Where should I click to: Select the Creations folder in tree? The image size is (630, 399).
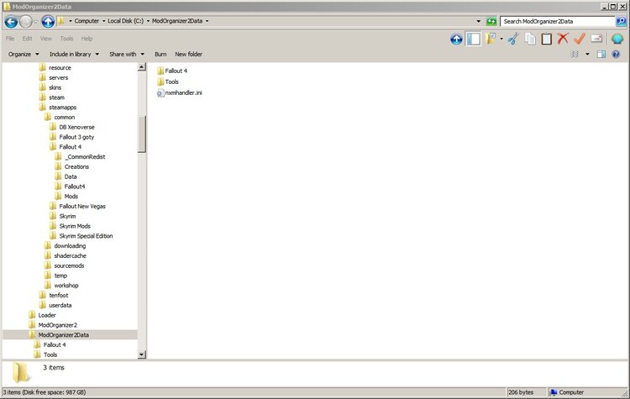(76, 167)
